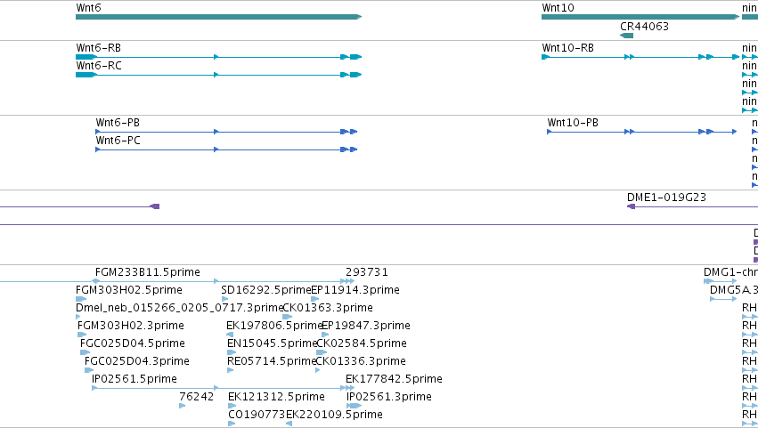Click the DME1-019G23 arrow glyph
Image resolution: width=758 pixels, height=428 pixels.
[x=631, y=206]
